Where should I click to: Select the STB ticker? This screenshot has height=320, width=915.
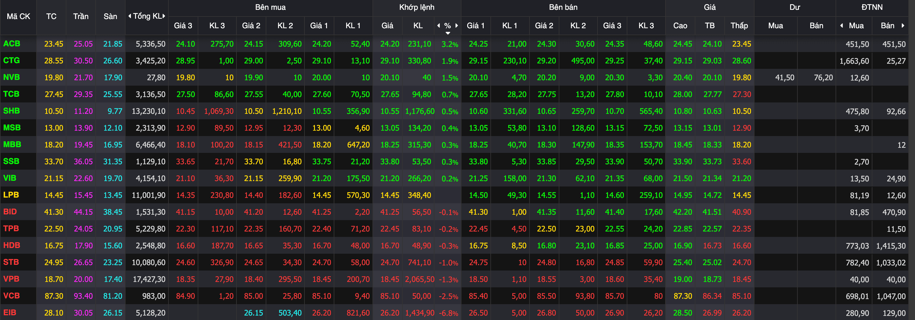click(x=11, y=262)
